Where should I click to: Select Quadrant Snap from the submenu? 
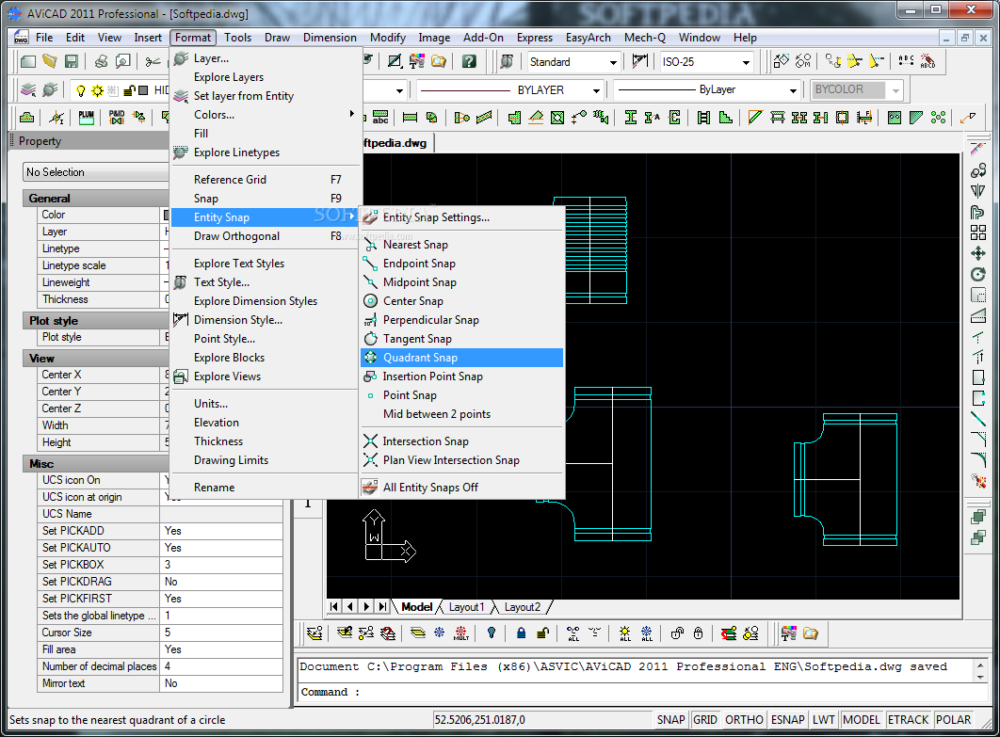click(461, 358)
